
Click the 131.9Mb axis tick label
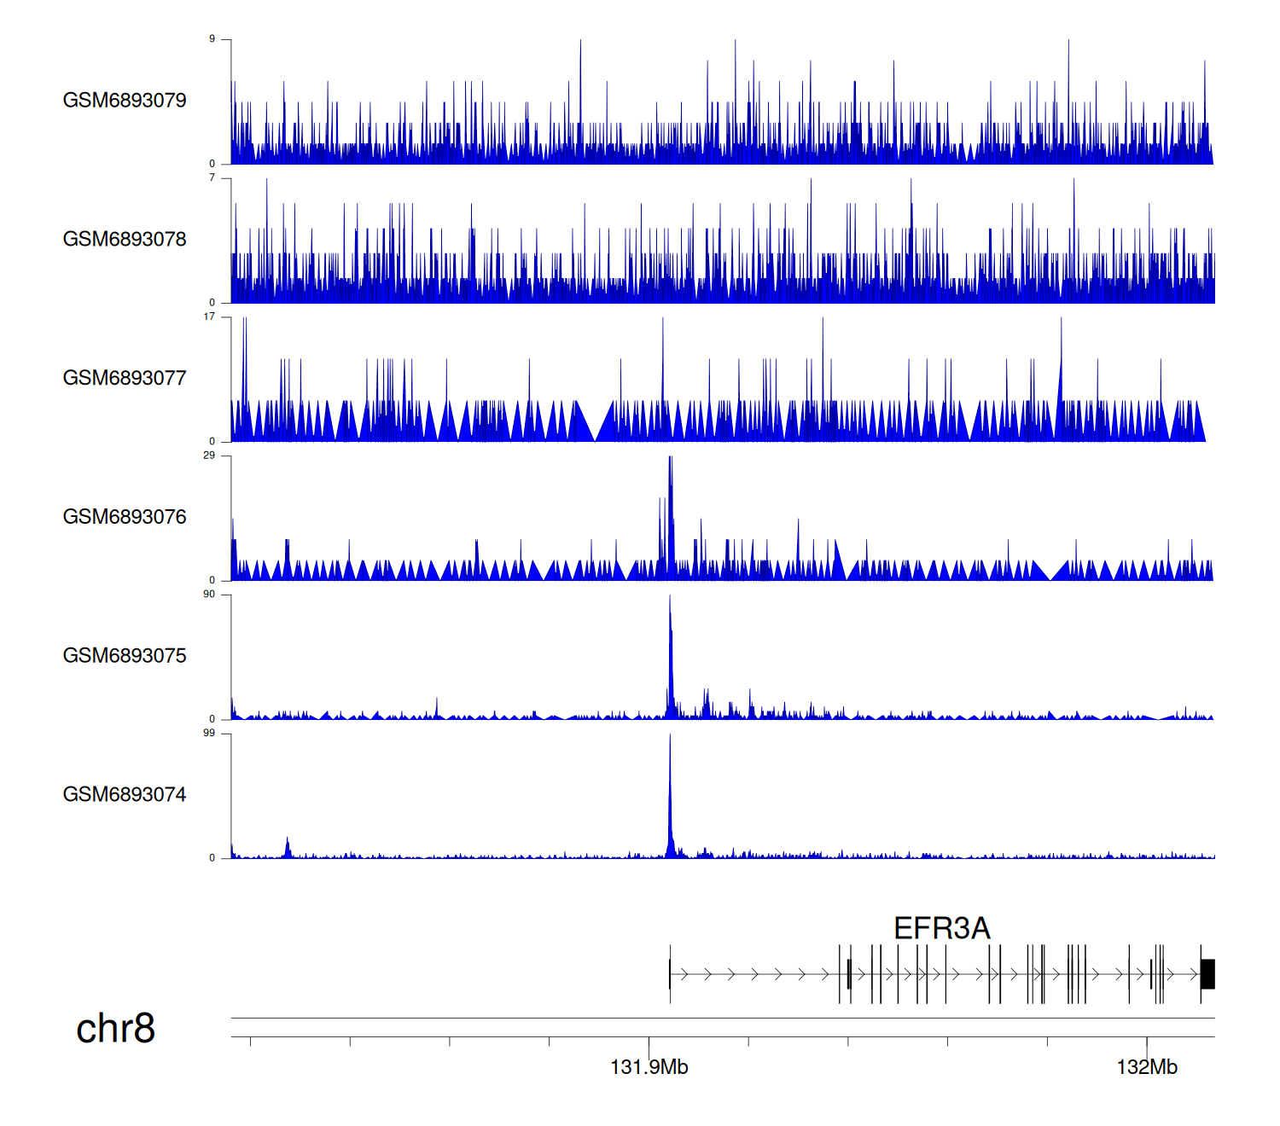649,1067
